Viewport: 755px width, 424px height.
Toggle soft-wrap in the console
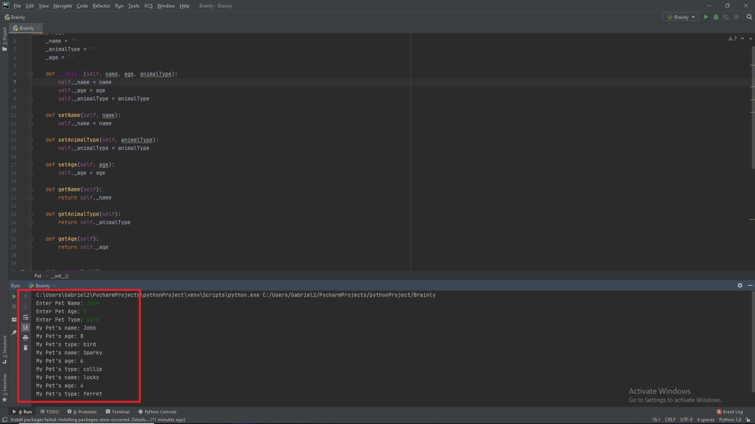pyautogui.click(x=26, y=318)
